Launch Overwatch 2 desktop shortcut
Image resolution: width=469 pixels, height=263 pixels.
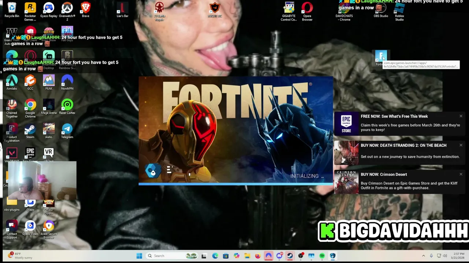(67, 12)
